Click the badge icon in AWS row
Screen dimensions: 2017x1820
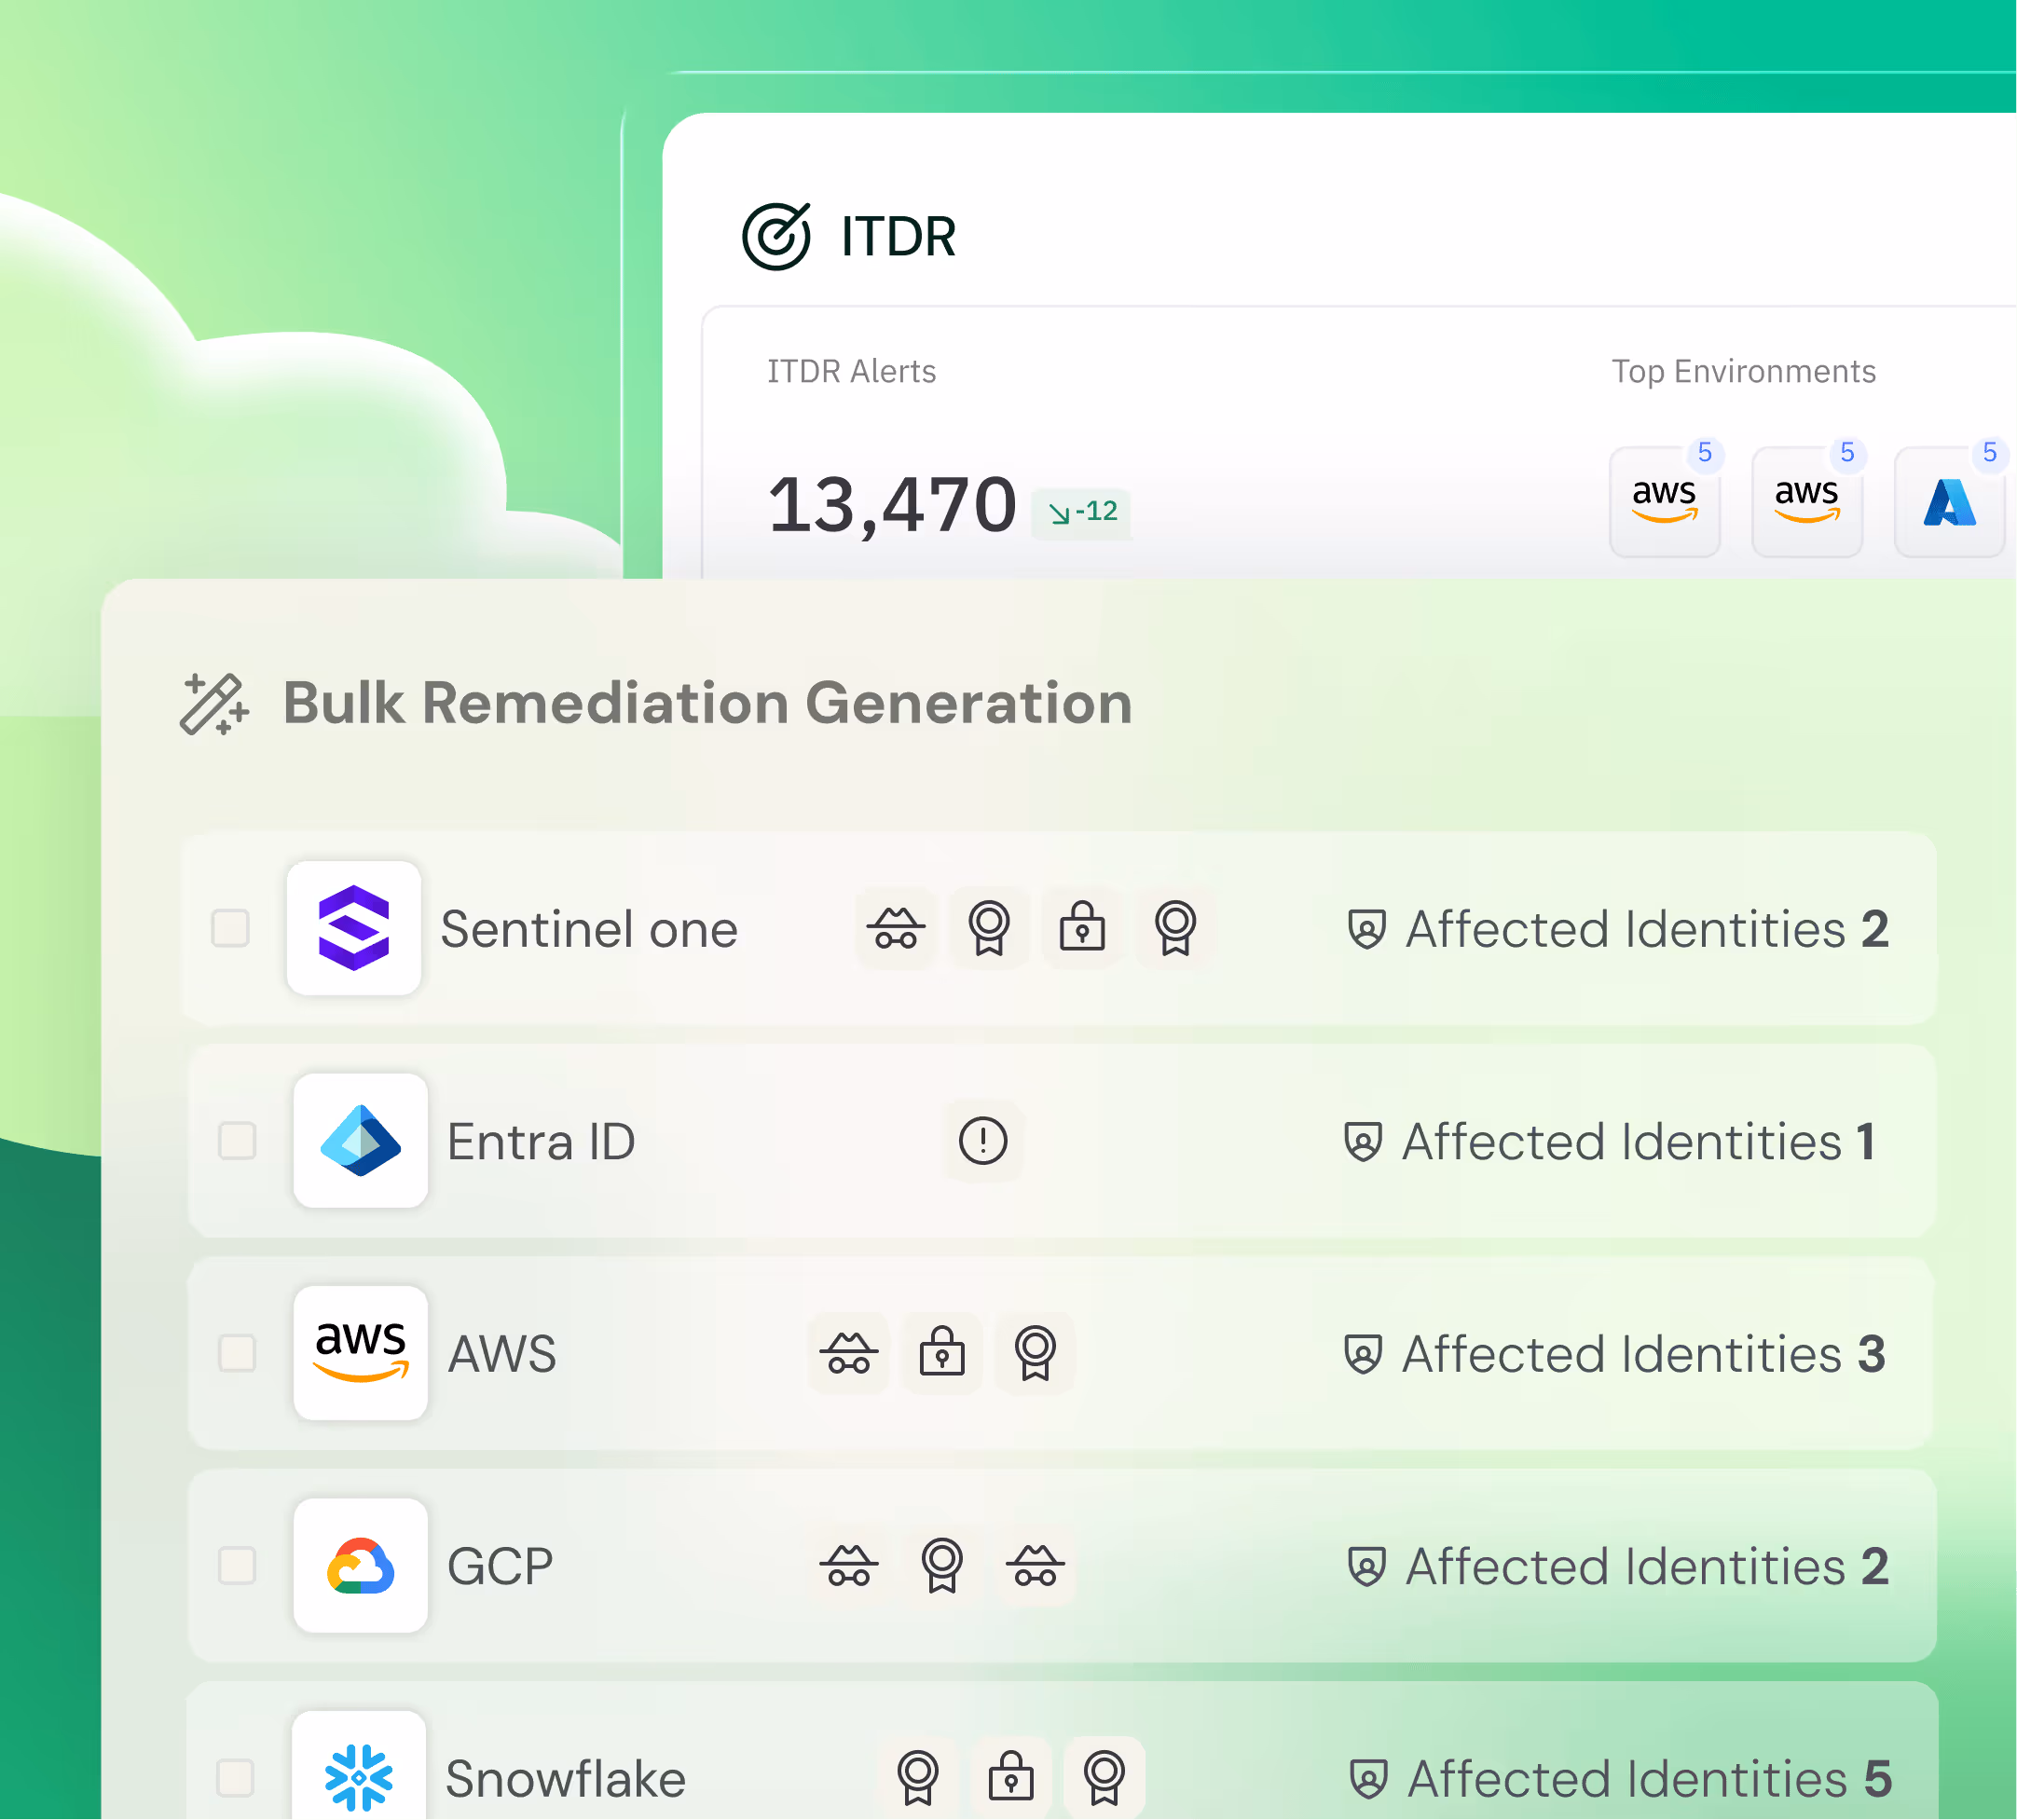[x=1036, y=1353]
